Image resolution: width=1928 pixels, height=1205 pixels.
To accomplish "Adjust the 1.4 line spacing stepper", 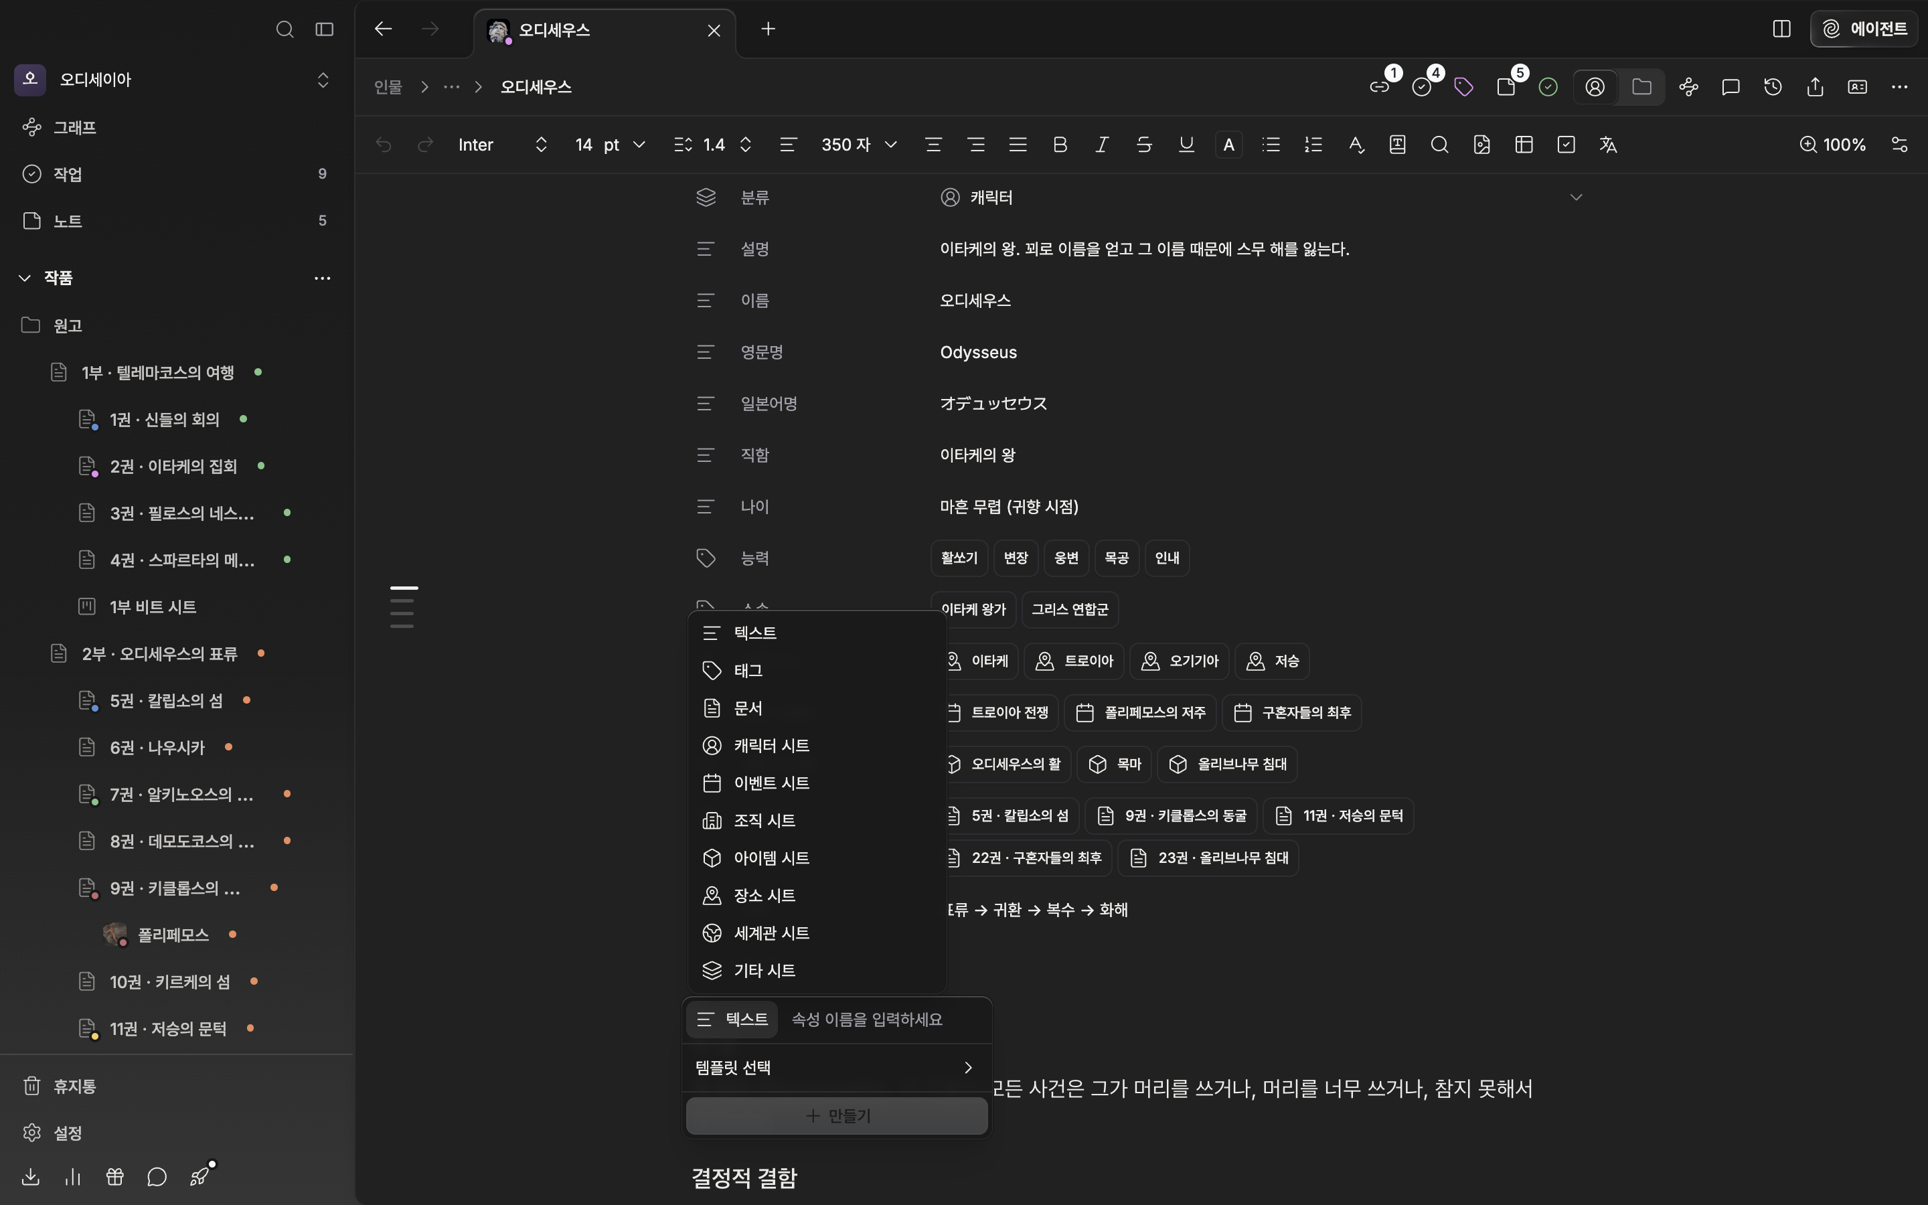I will click(746, 144).
